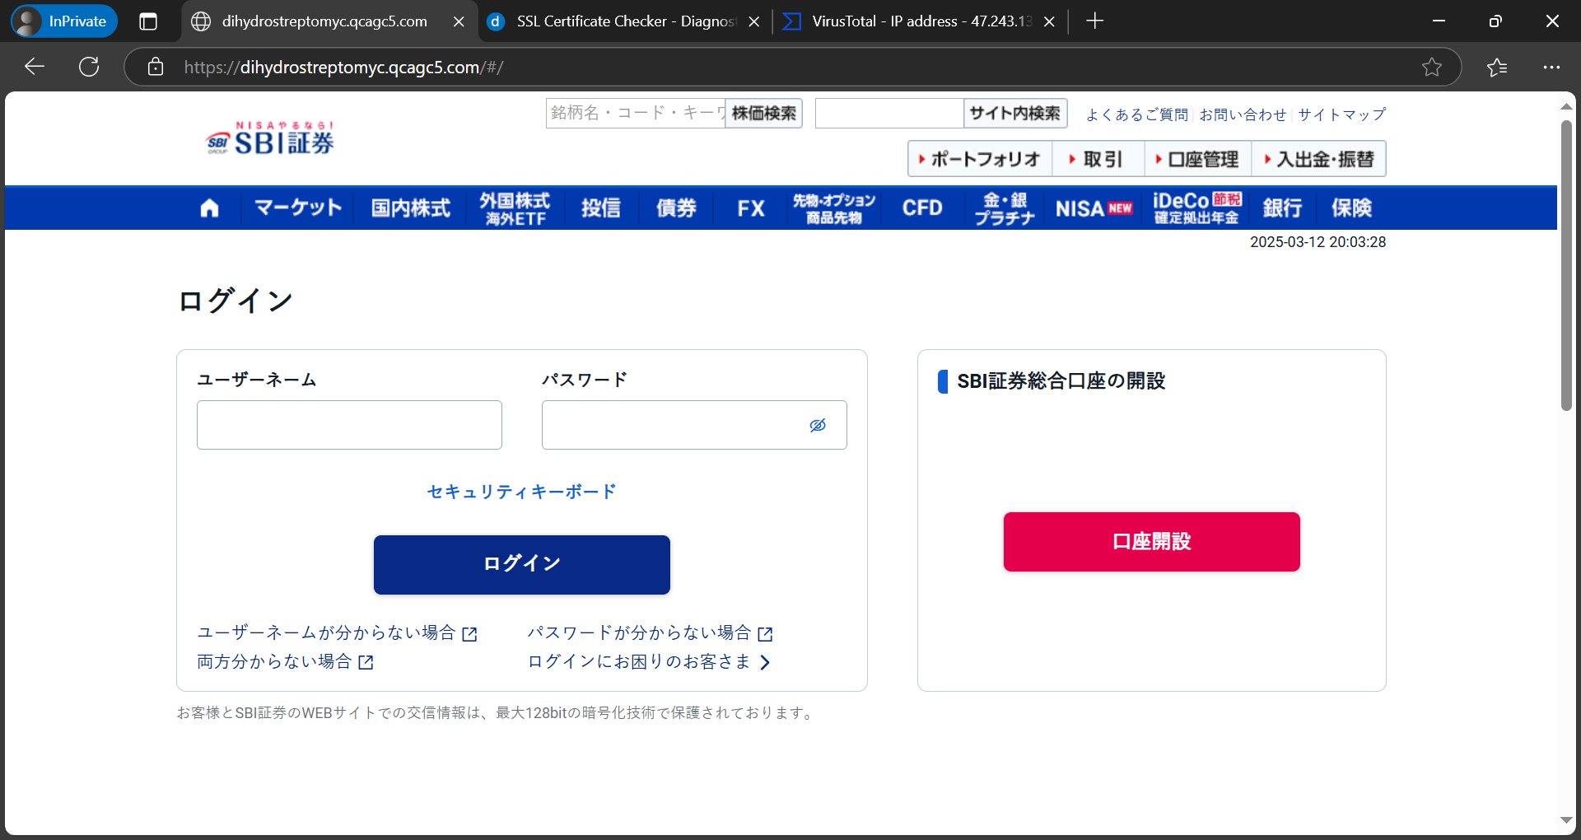Open 保険 menu item
The height and width of the screenshot is (840, 1581).
coord(1351,208)
